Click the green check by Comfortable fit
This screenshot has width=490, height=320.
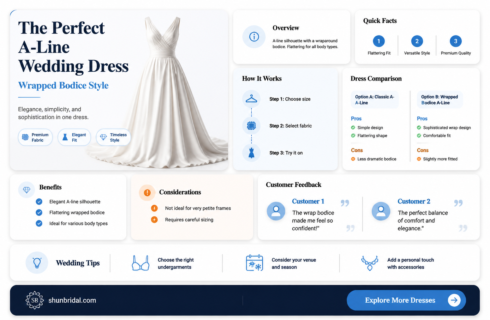click(419, 136)
